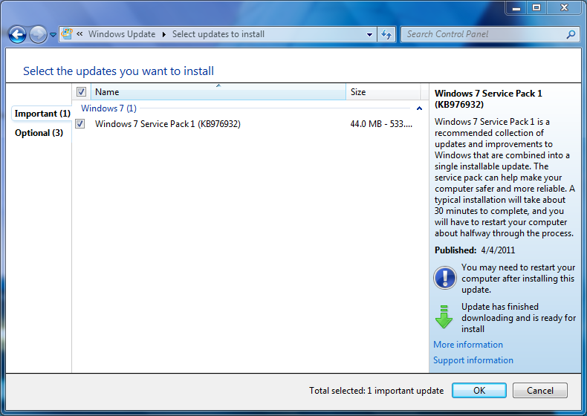Open the address bar history dropdown
The image size is (587, 416).
(x=370, y=34)
